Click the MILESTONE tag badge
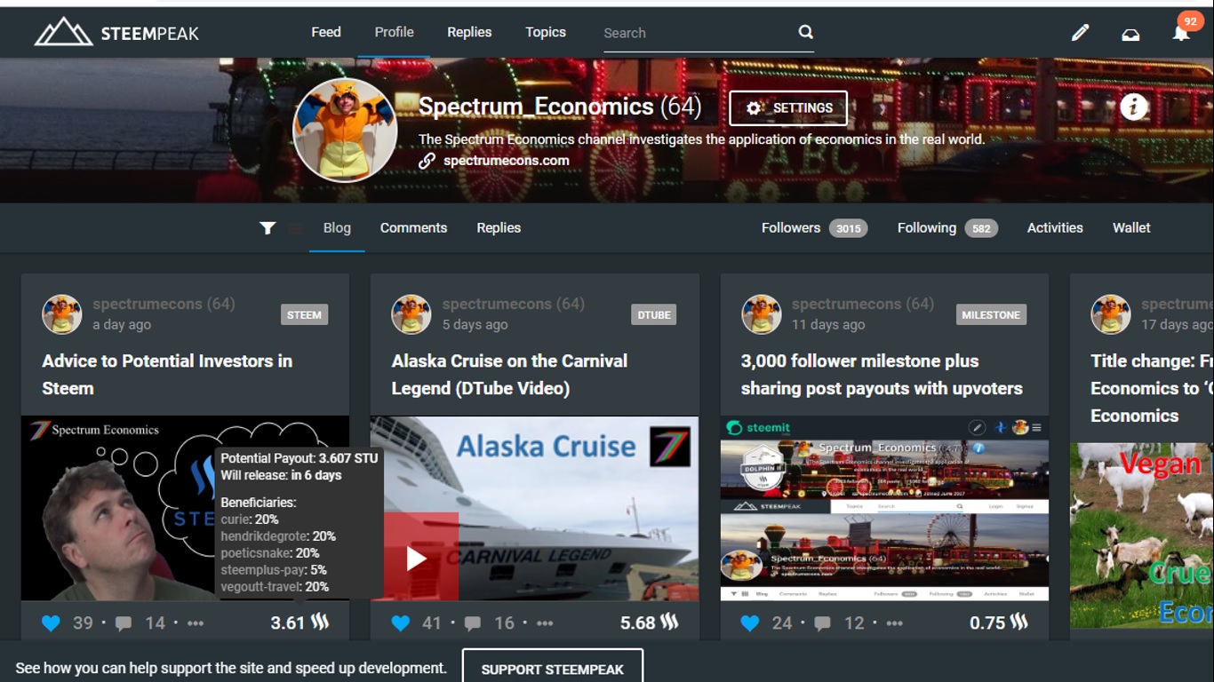The image size is (1214, 682). click(x=991, y=314)
